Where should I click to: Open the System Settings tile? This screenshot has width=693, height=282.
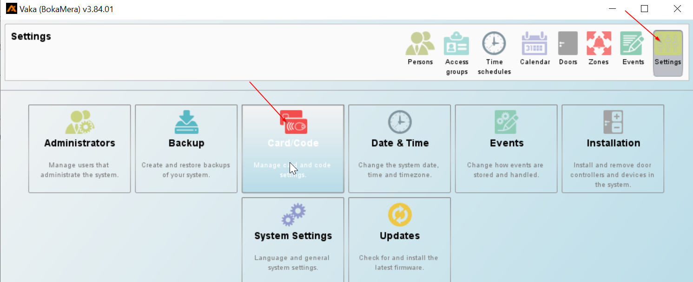tap(293, 239)
